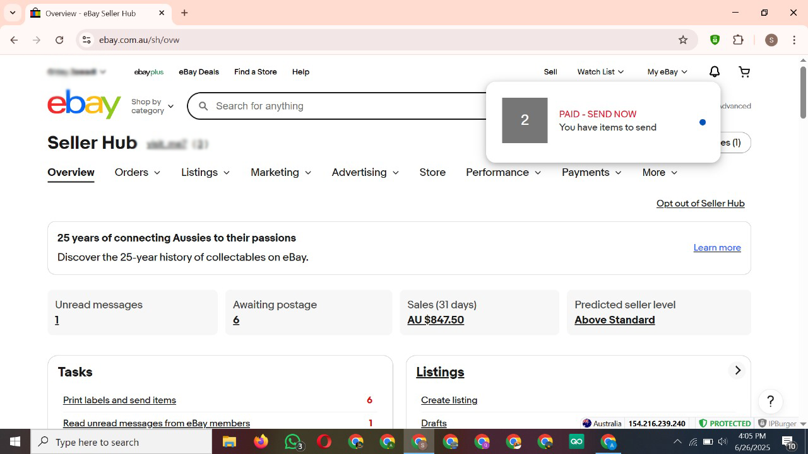The image size is (808, 454).
Task: Open the tab search dropdown arrow
Action: pyautogui.click(x=12, y=13)
